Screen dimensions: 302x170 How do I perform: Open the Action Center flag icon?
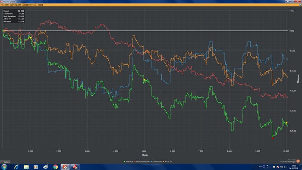click(x=278, y=167)
